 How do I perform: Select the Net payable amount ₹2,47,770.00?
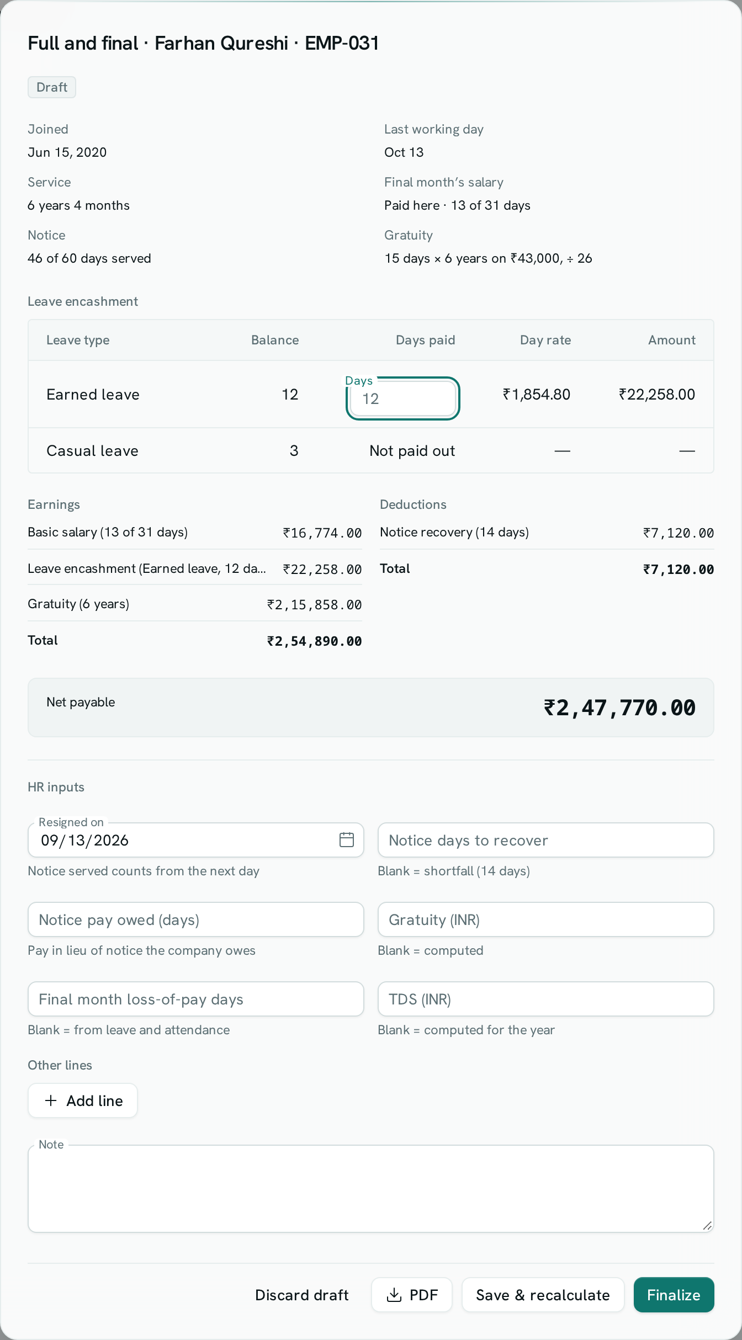619,708
